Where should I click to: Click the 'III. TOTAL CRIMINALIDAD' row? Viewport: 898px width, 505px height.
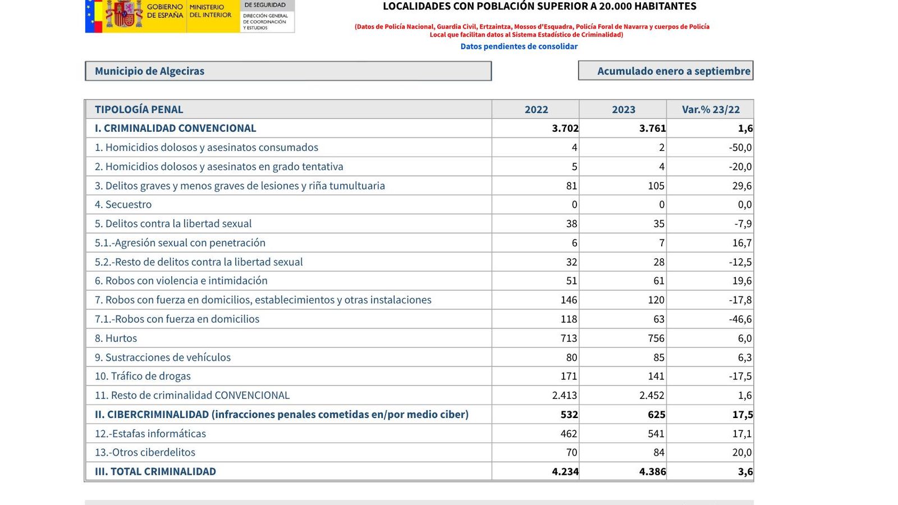(155, 471)
